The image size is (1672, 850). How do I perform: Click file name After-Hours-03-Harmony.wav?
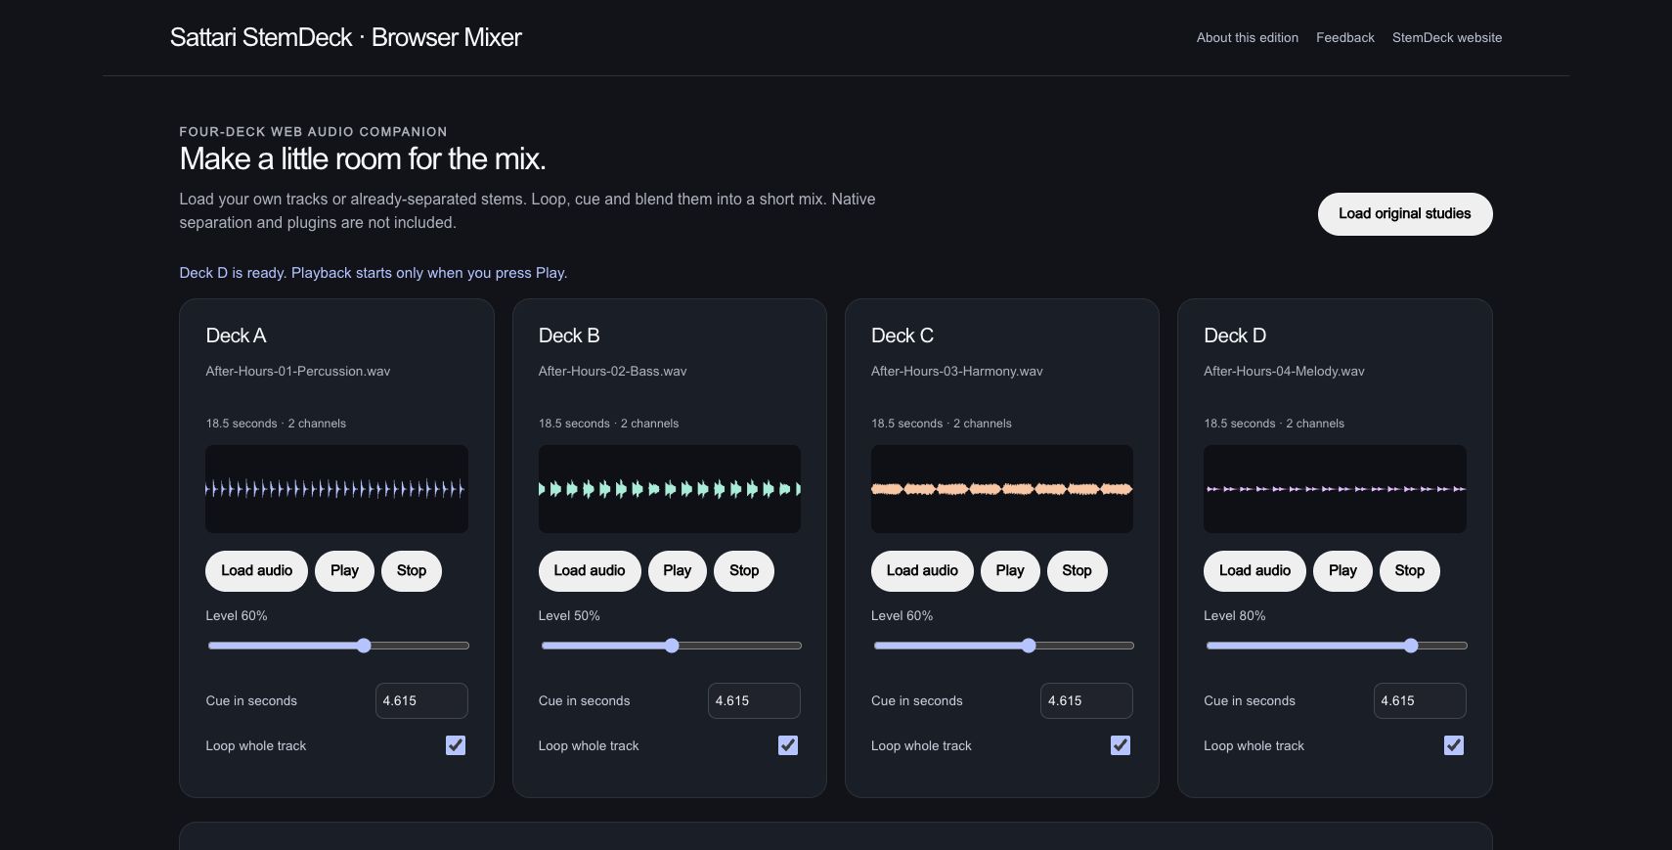coord(957,371)
